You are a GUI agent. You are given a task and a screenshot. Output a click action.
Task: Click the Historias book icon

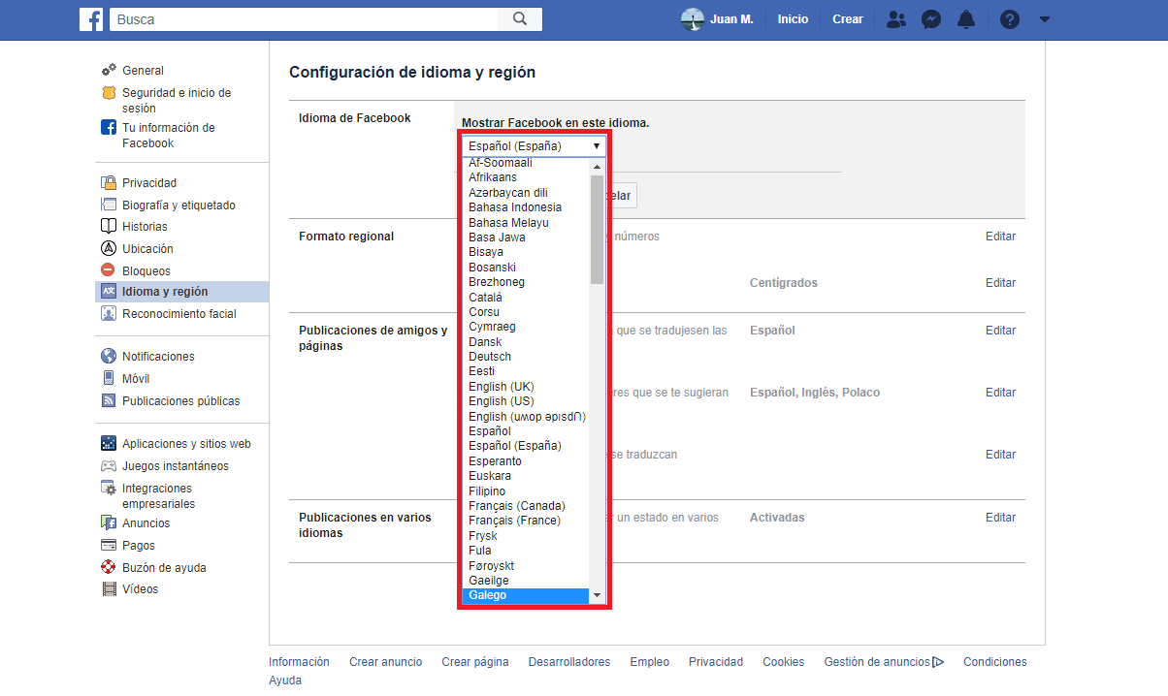pos(109,226)
